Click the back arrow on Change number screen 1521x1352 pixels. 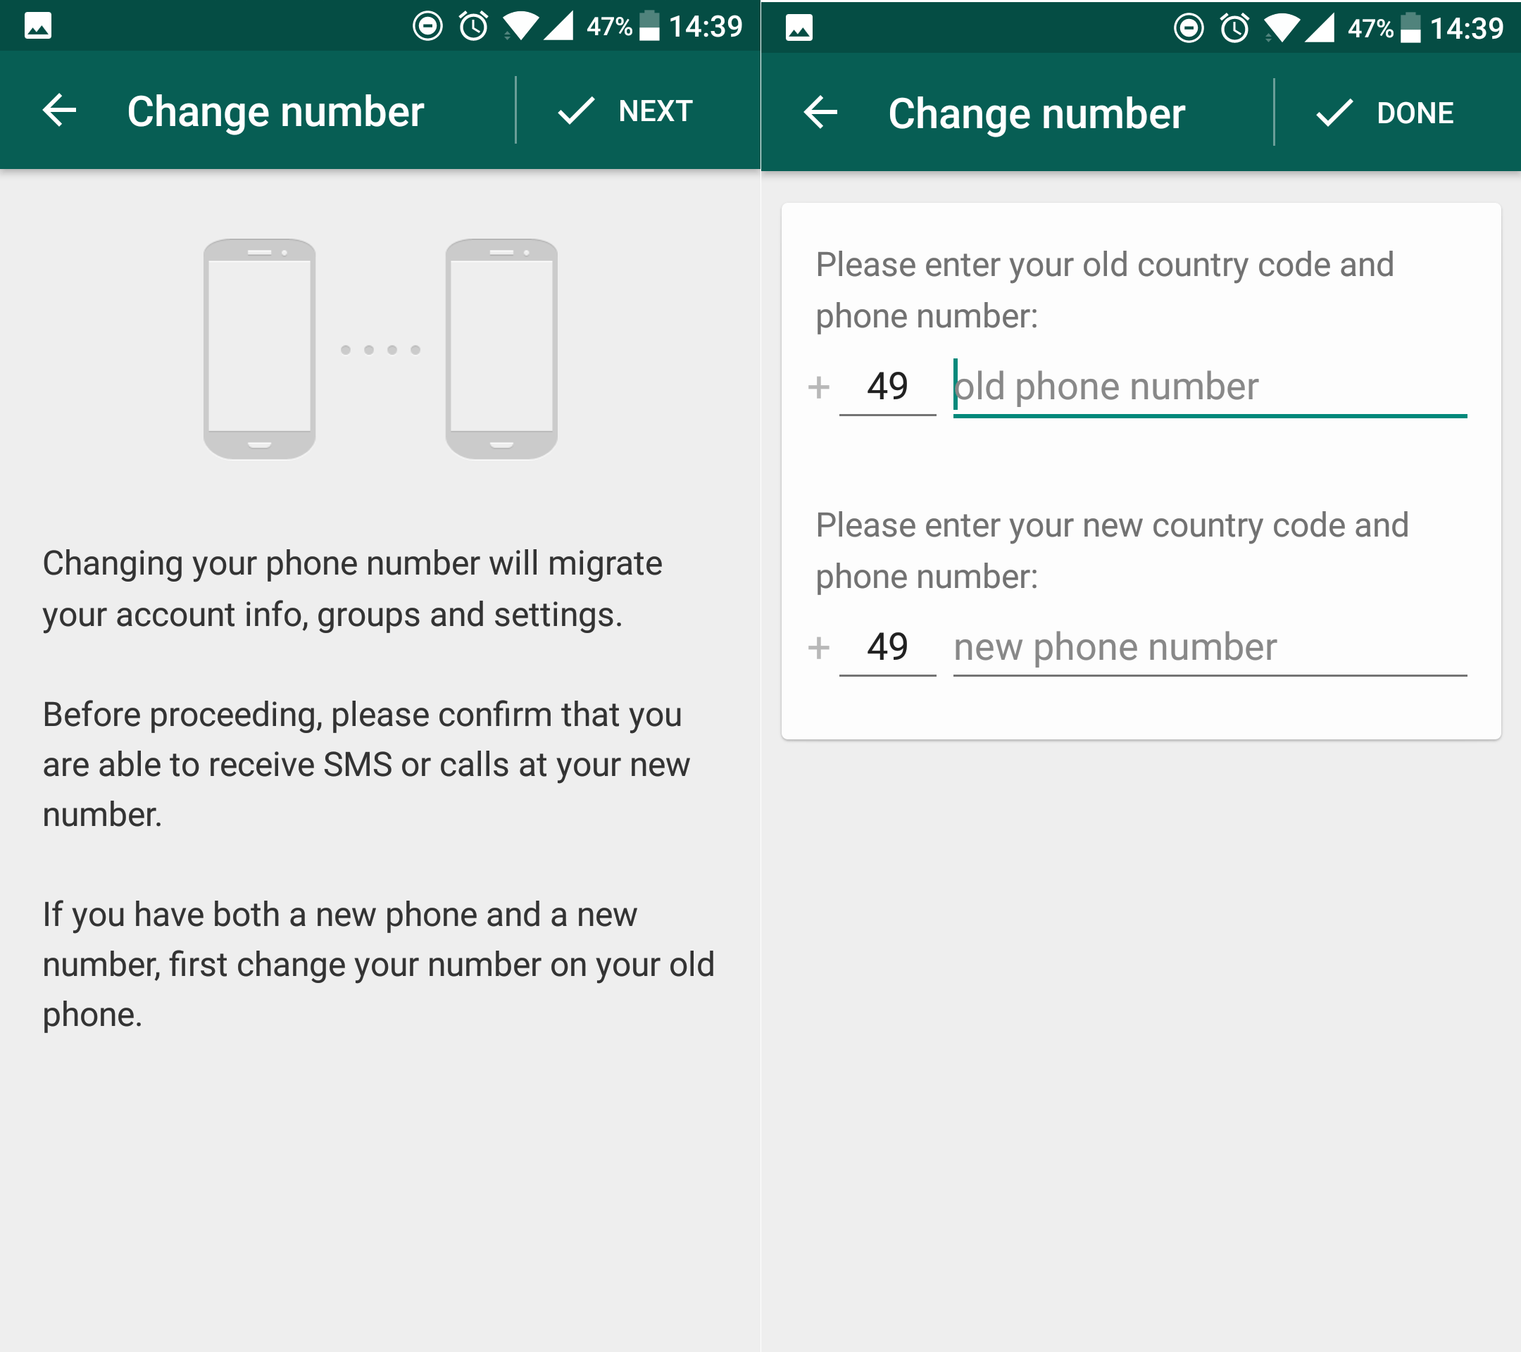[60, 110]
